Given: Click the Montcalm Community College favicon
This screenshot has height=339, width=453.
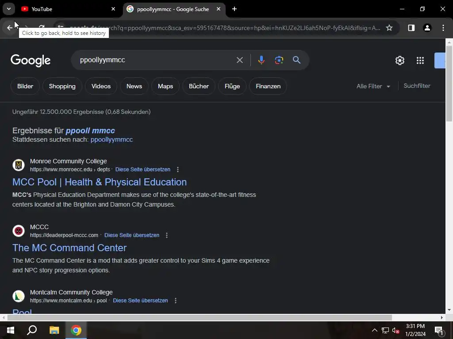Looking at the screenshot, I should pyautogui.click(x=19, y=296).
